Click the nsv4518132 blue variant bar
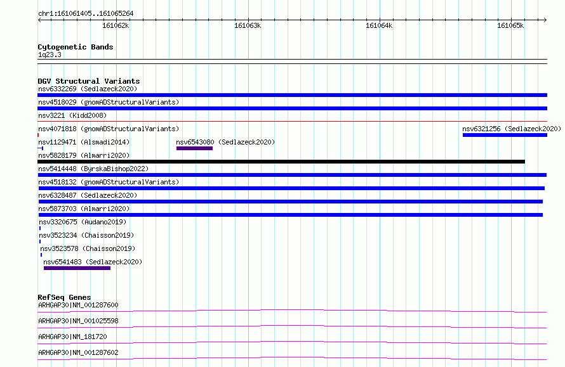 coord(291,188)
